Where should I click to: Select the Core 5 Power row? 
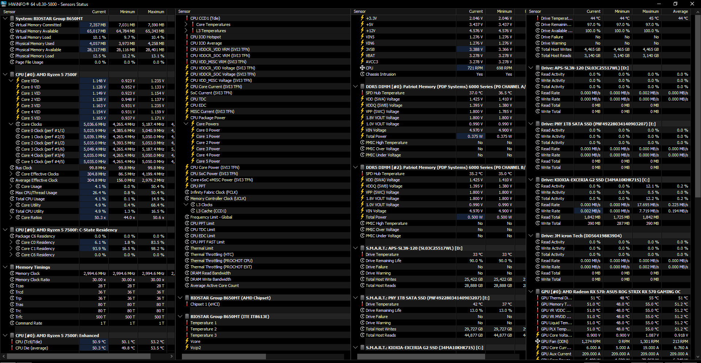pos(263,161)
